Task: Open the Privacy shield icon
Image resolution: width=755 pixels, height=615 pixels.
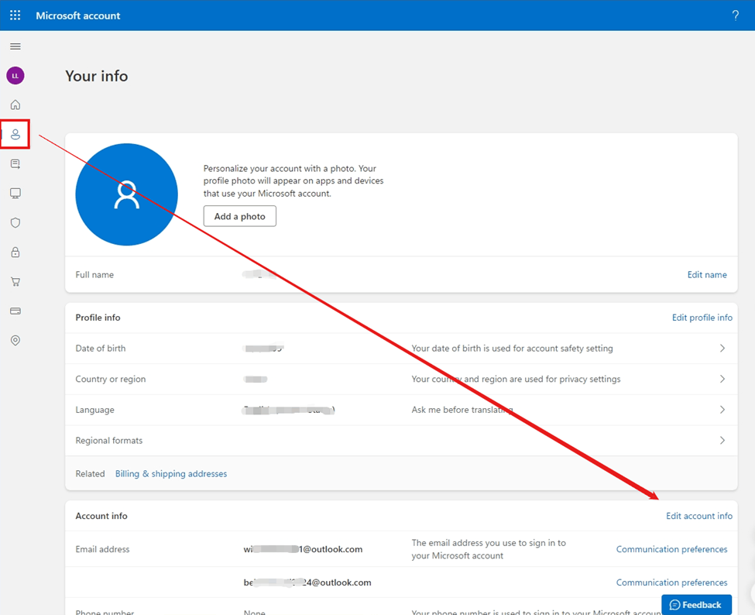Action: pyautogui.click(x=15, y=222)
